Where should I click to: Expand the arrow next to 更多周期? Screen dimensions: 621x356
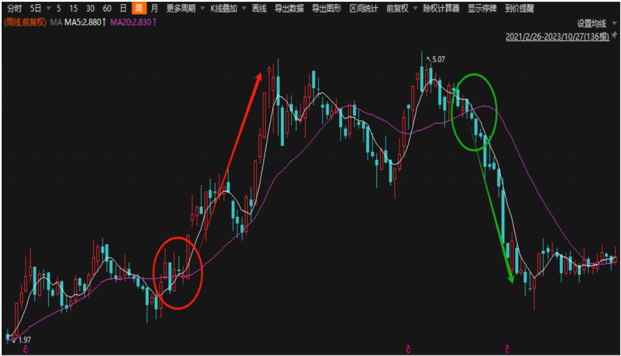coord(202,8)
